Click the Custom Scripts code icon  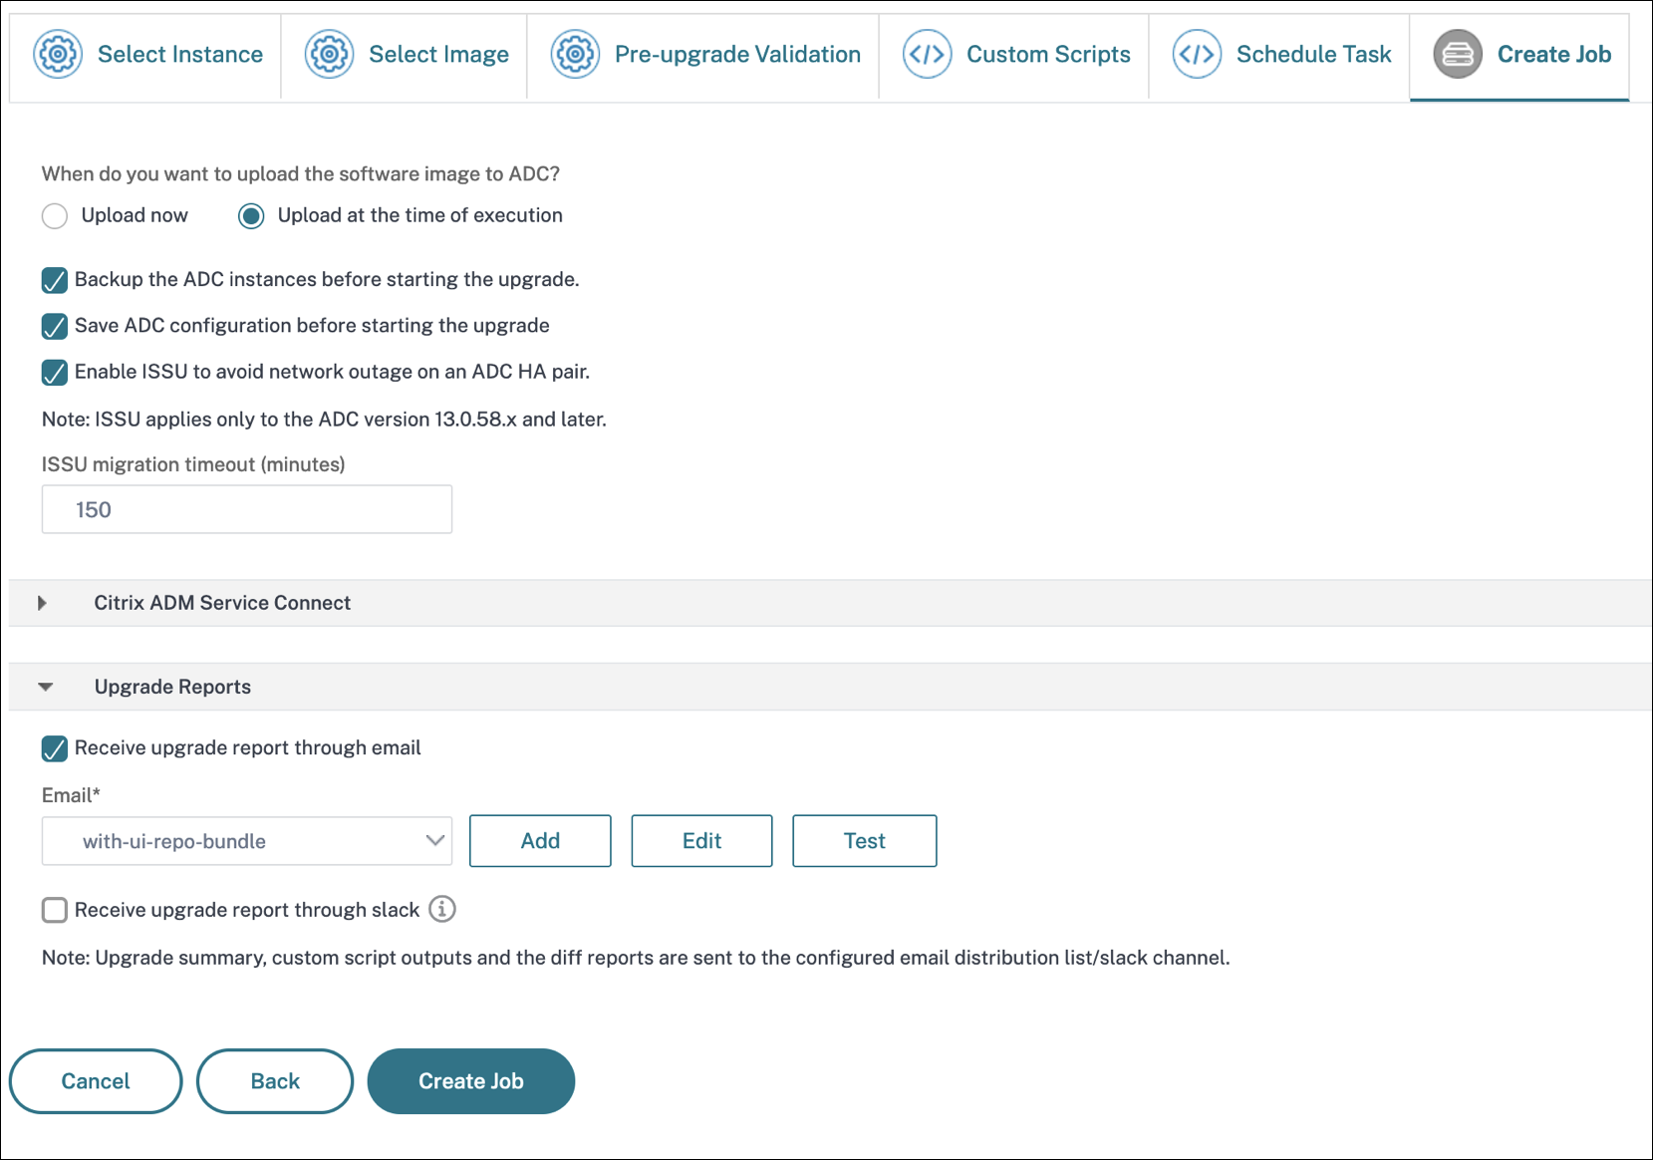coord(927,54)
